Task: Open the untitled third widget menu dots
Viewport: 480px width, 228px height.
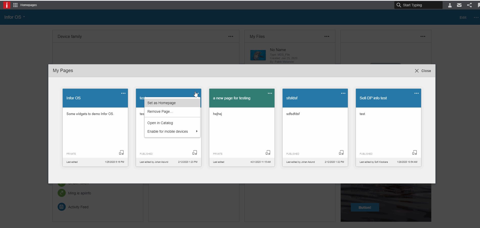Action: pos(423,36)
